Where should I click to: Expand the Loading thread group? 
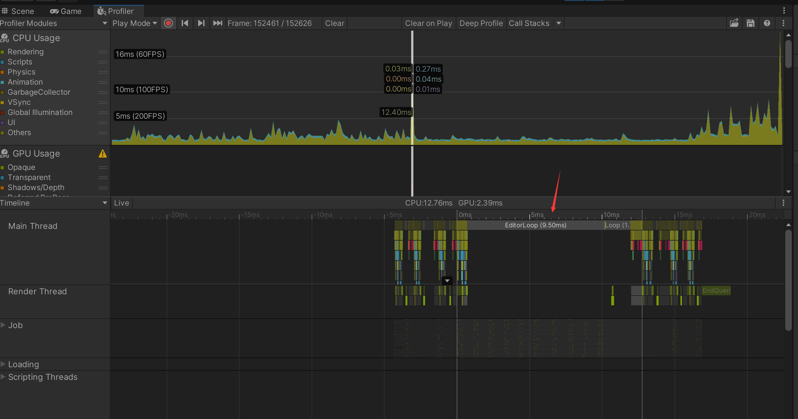3,364
